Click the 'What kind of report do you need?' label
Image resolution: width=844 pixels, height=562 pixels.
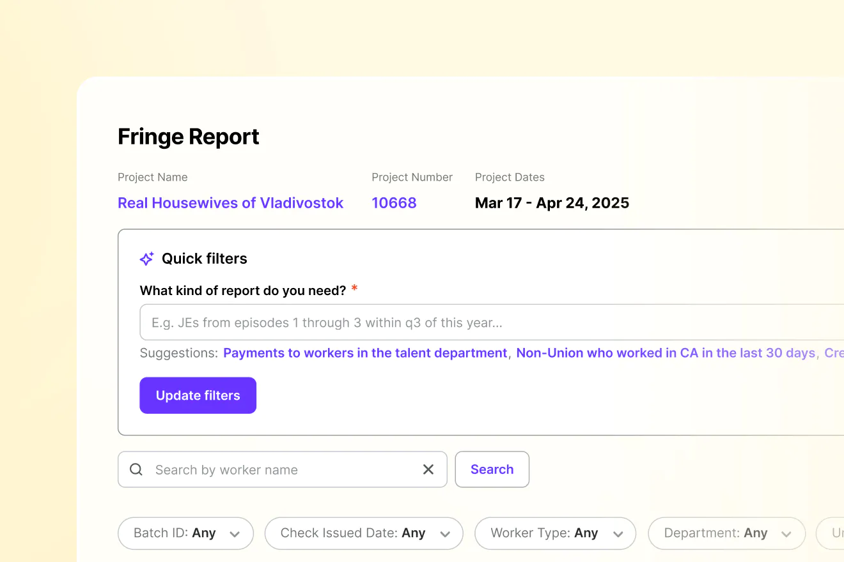click(x=243, y=291)
